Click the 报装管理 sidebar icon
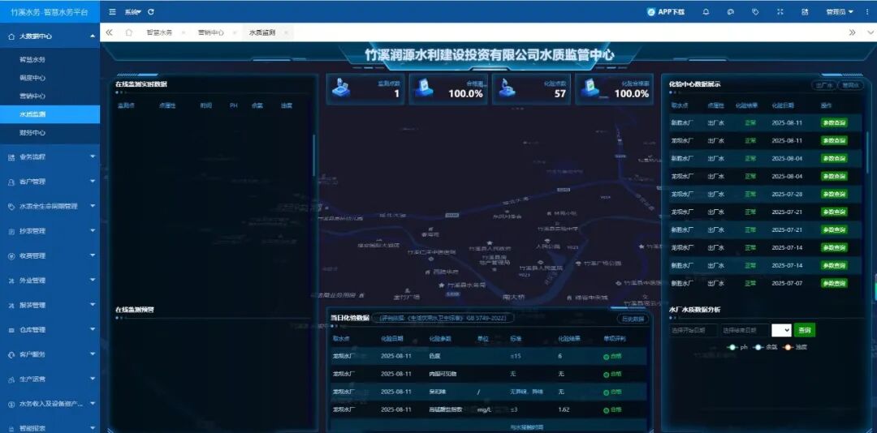This screenshot has width=877, height=433. pos(11,305)
